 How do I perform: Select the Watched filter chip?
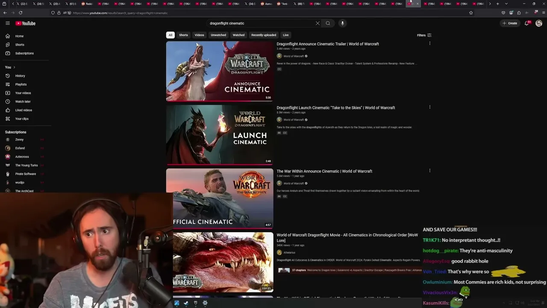tap(238, 35)
